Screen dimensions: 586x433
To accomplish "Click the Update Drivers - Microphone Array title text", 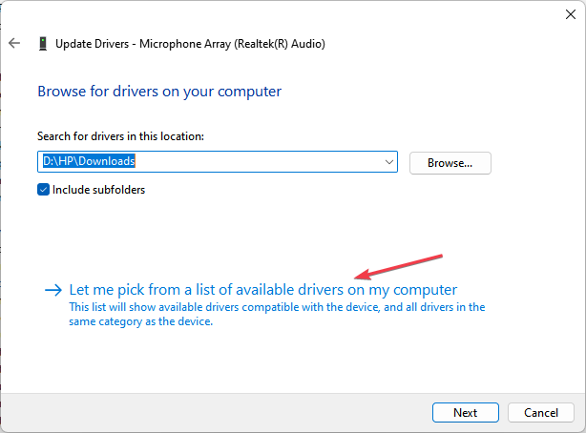I will 190,44.
